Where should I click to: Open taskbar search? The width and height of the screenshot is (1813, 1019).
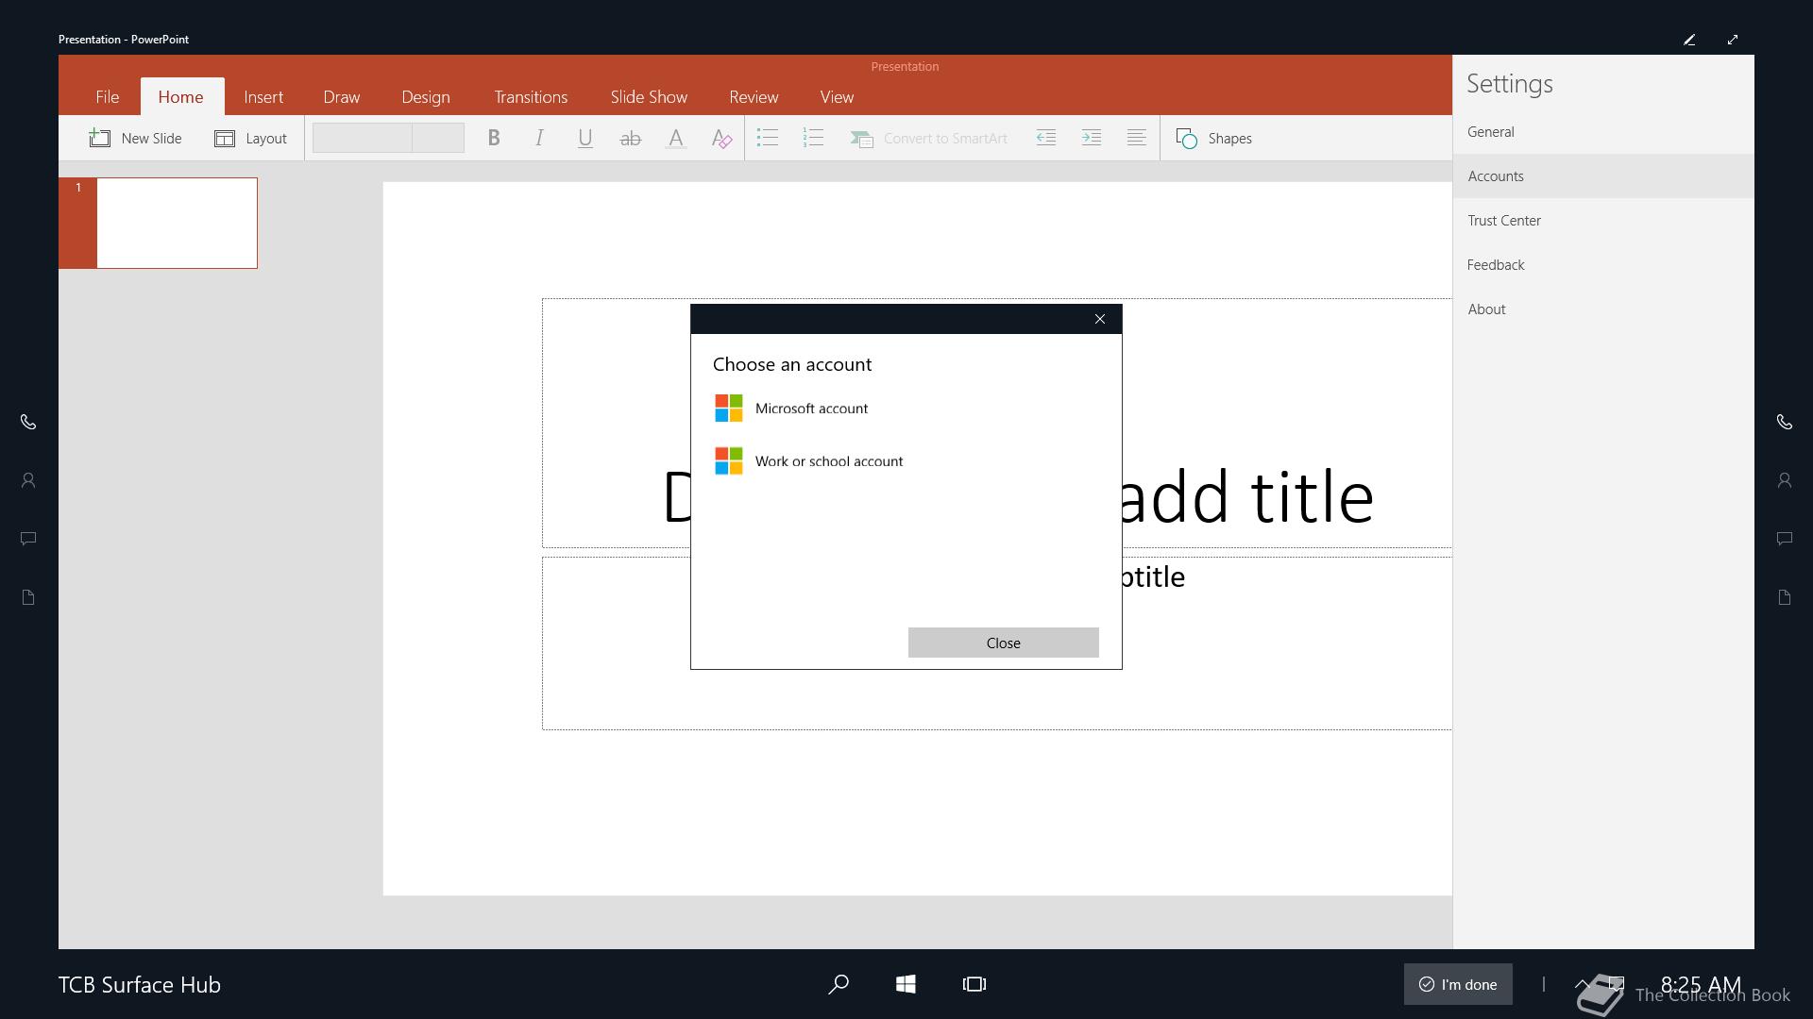click(x=838, y=984)
